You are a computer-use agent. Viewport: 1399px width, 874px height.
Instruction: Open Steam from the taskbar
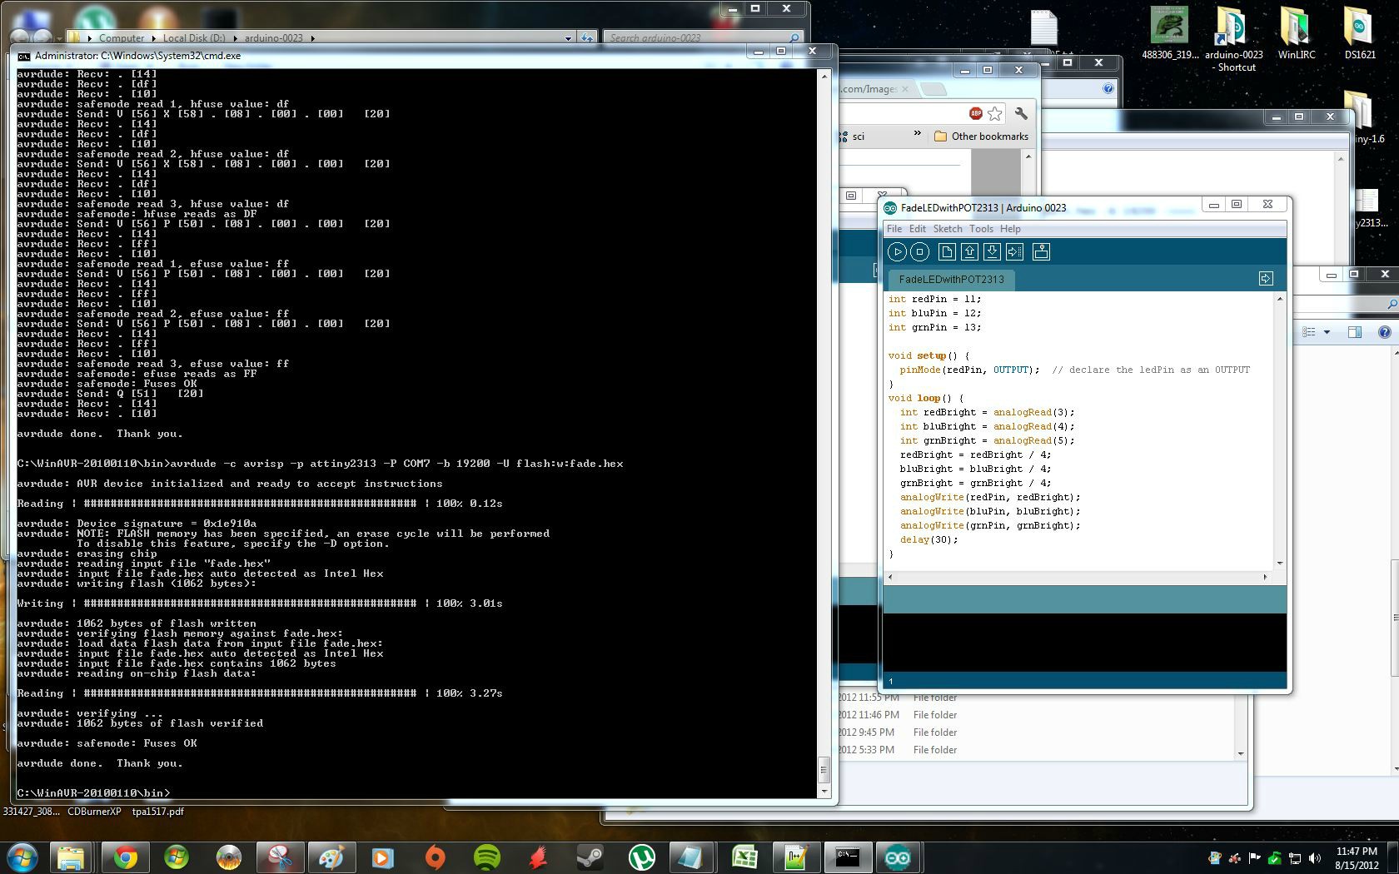tap(590, 857)
